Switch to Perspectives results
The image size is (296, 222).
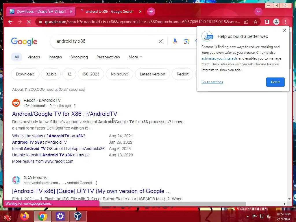[x=108, y=57]
